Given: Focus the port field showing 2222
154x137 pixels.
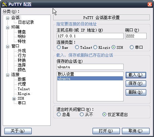Looking at the screenshot, I should tap(136, 36).
